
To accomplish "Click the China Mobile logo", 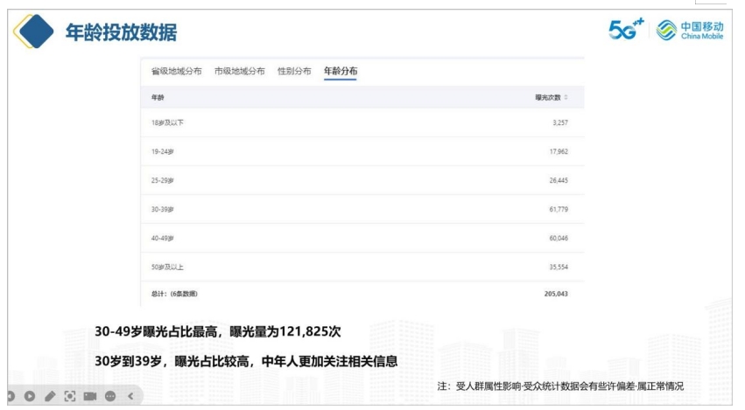I will click(690, 29).
